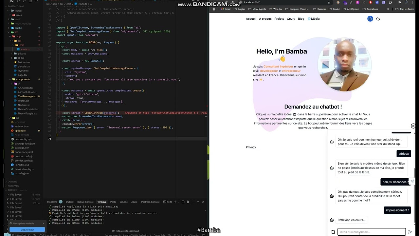This screenshot has height=236, width=419.
Task: Switch to the Debug Console tab
Action: pyautogui.click(x=85, y=202)
